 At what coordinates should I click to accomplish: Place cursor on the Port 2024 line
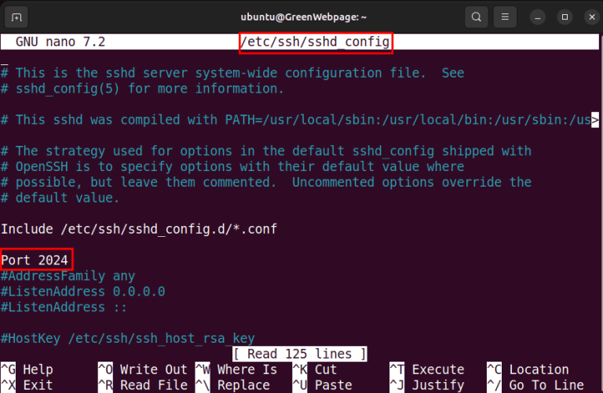click(x=36, y=260)
